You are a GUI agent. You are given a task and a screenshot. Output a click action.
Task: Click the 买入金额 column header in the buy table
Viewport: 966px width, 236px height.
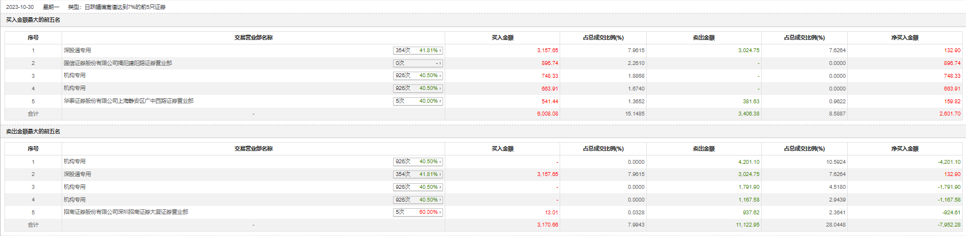pyautogui.click(x=502, y=38)
